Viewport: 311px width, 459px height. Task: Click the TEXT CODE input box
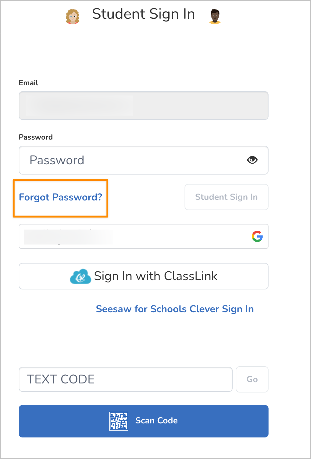click(x=126, y=379)
